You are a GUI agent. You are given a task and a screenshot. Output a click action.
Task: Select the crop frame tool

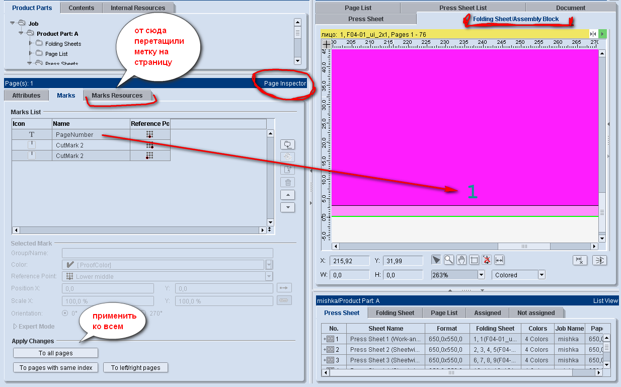coord(474,260)
